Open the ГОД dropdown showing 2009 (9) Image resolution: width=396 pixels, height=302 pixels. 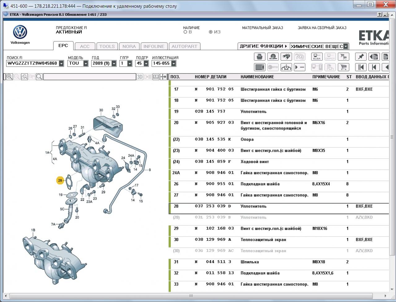[x=114, y=63]
